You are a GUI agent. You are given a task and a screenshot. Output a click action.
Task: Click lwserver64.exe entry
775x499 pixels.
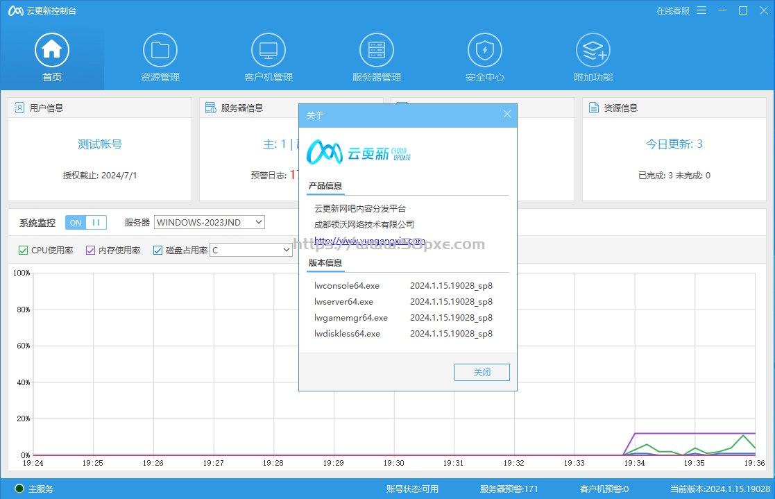tap(343, 302)
